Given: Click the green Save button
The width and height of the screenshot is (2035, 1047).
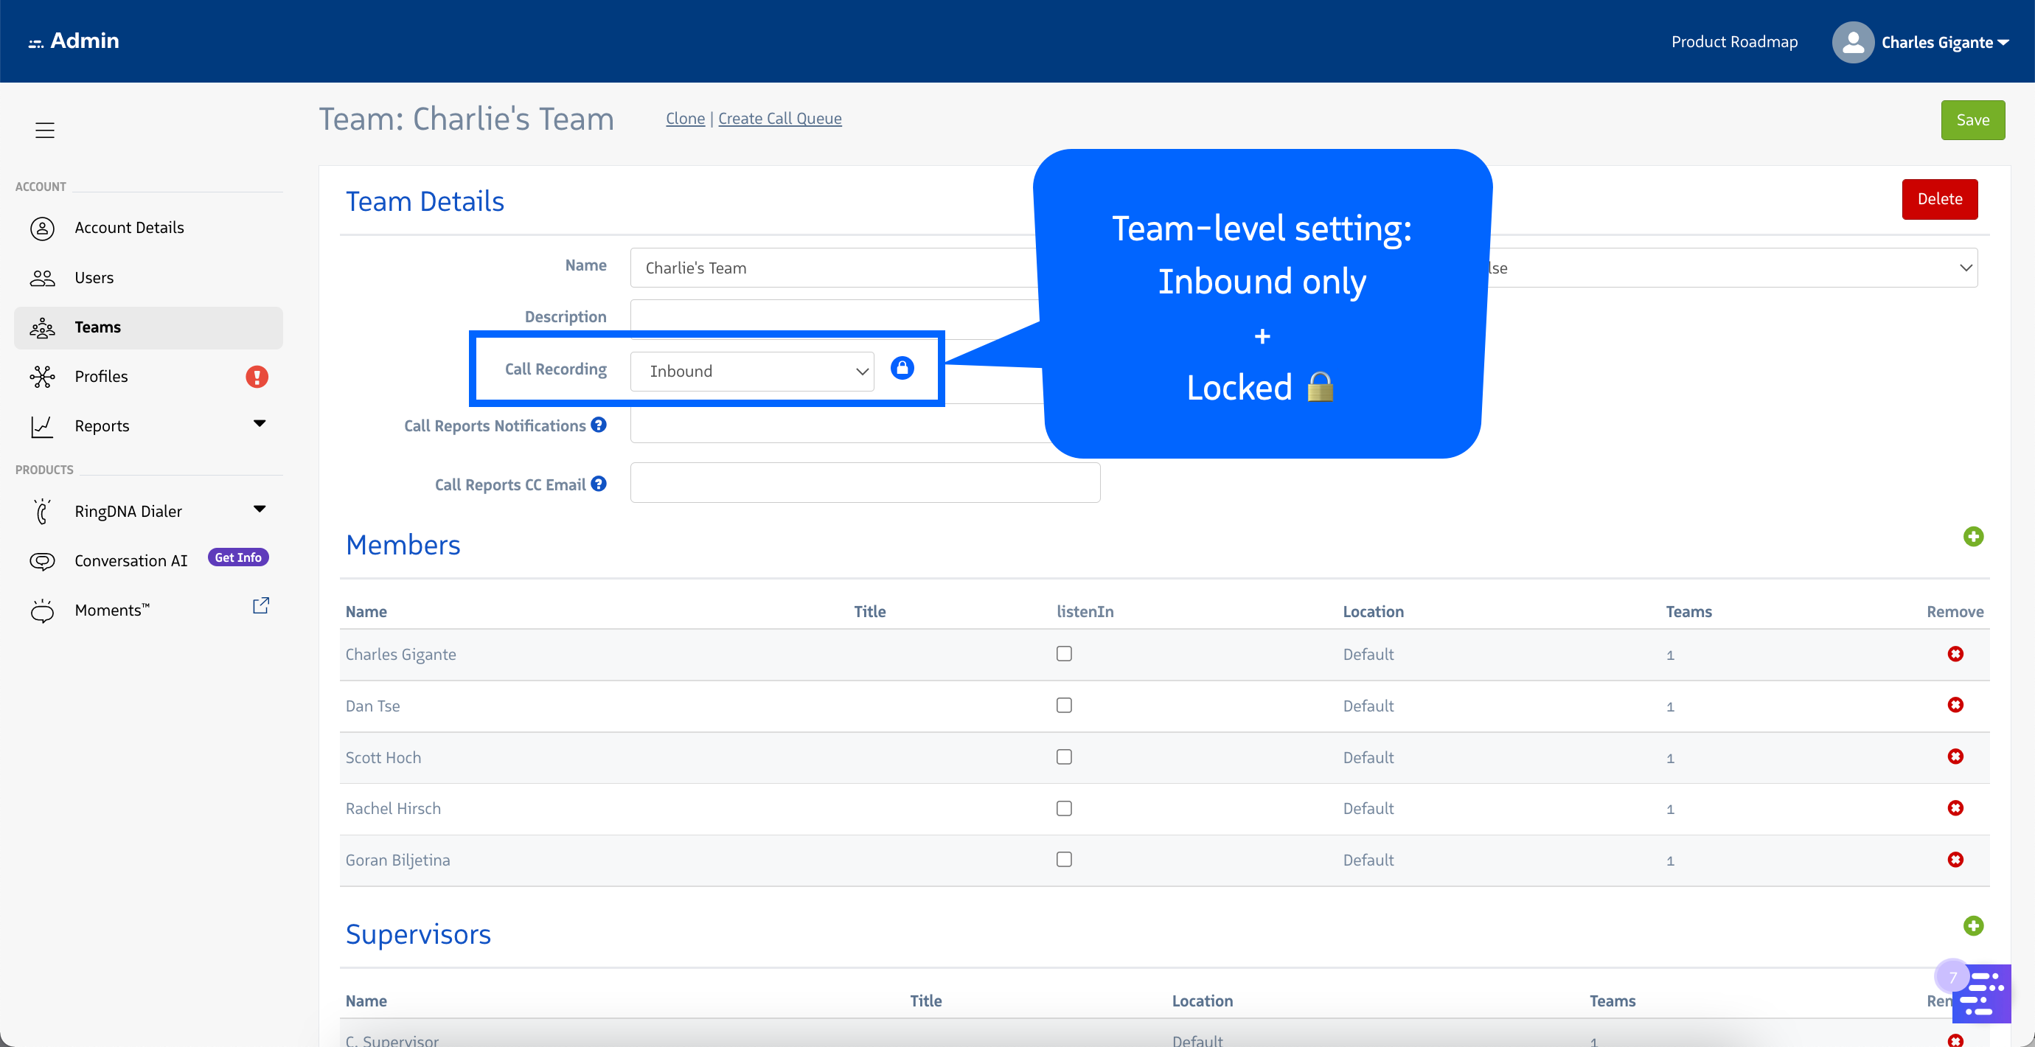Looking at the screenshot, I should (x=1972, y=120).
